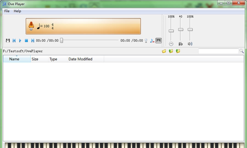Click the F:/Testsoft/OvePlayer path text
This screenshot has width=247, height=148.
(x=23, y=51)
